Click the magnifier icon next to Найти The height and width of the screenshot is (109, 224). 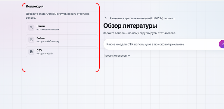(x=31, y=28)
